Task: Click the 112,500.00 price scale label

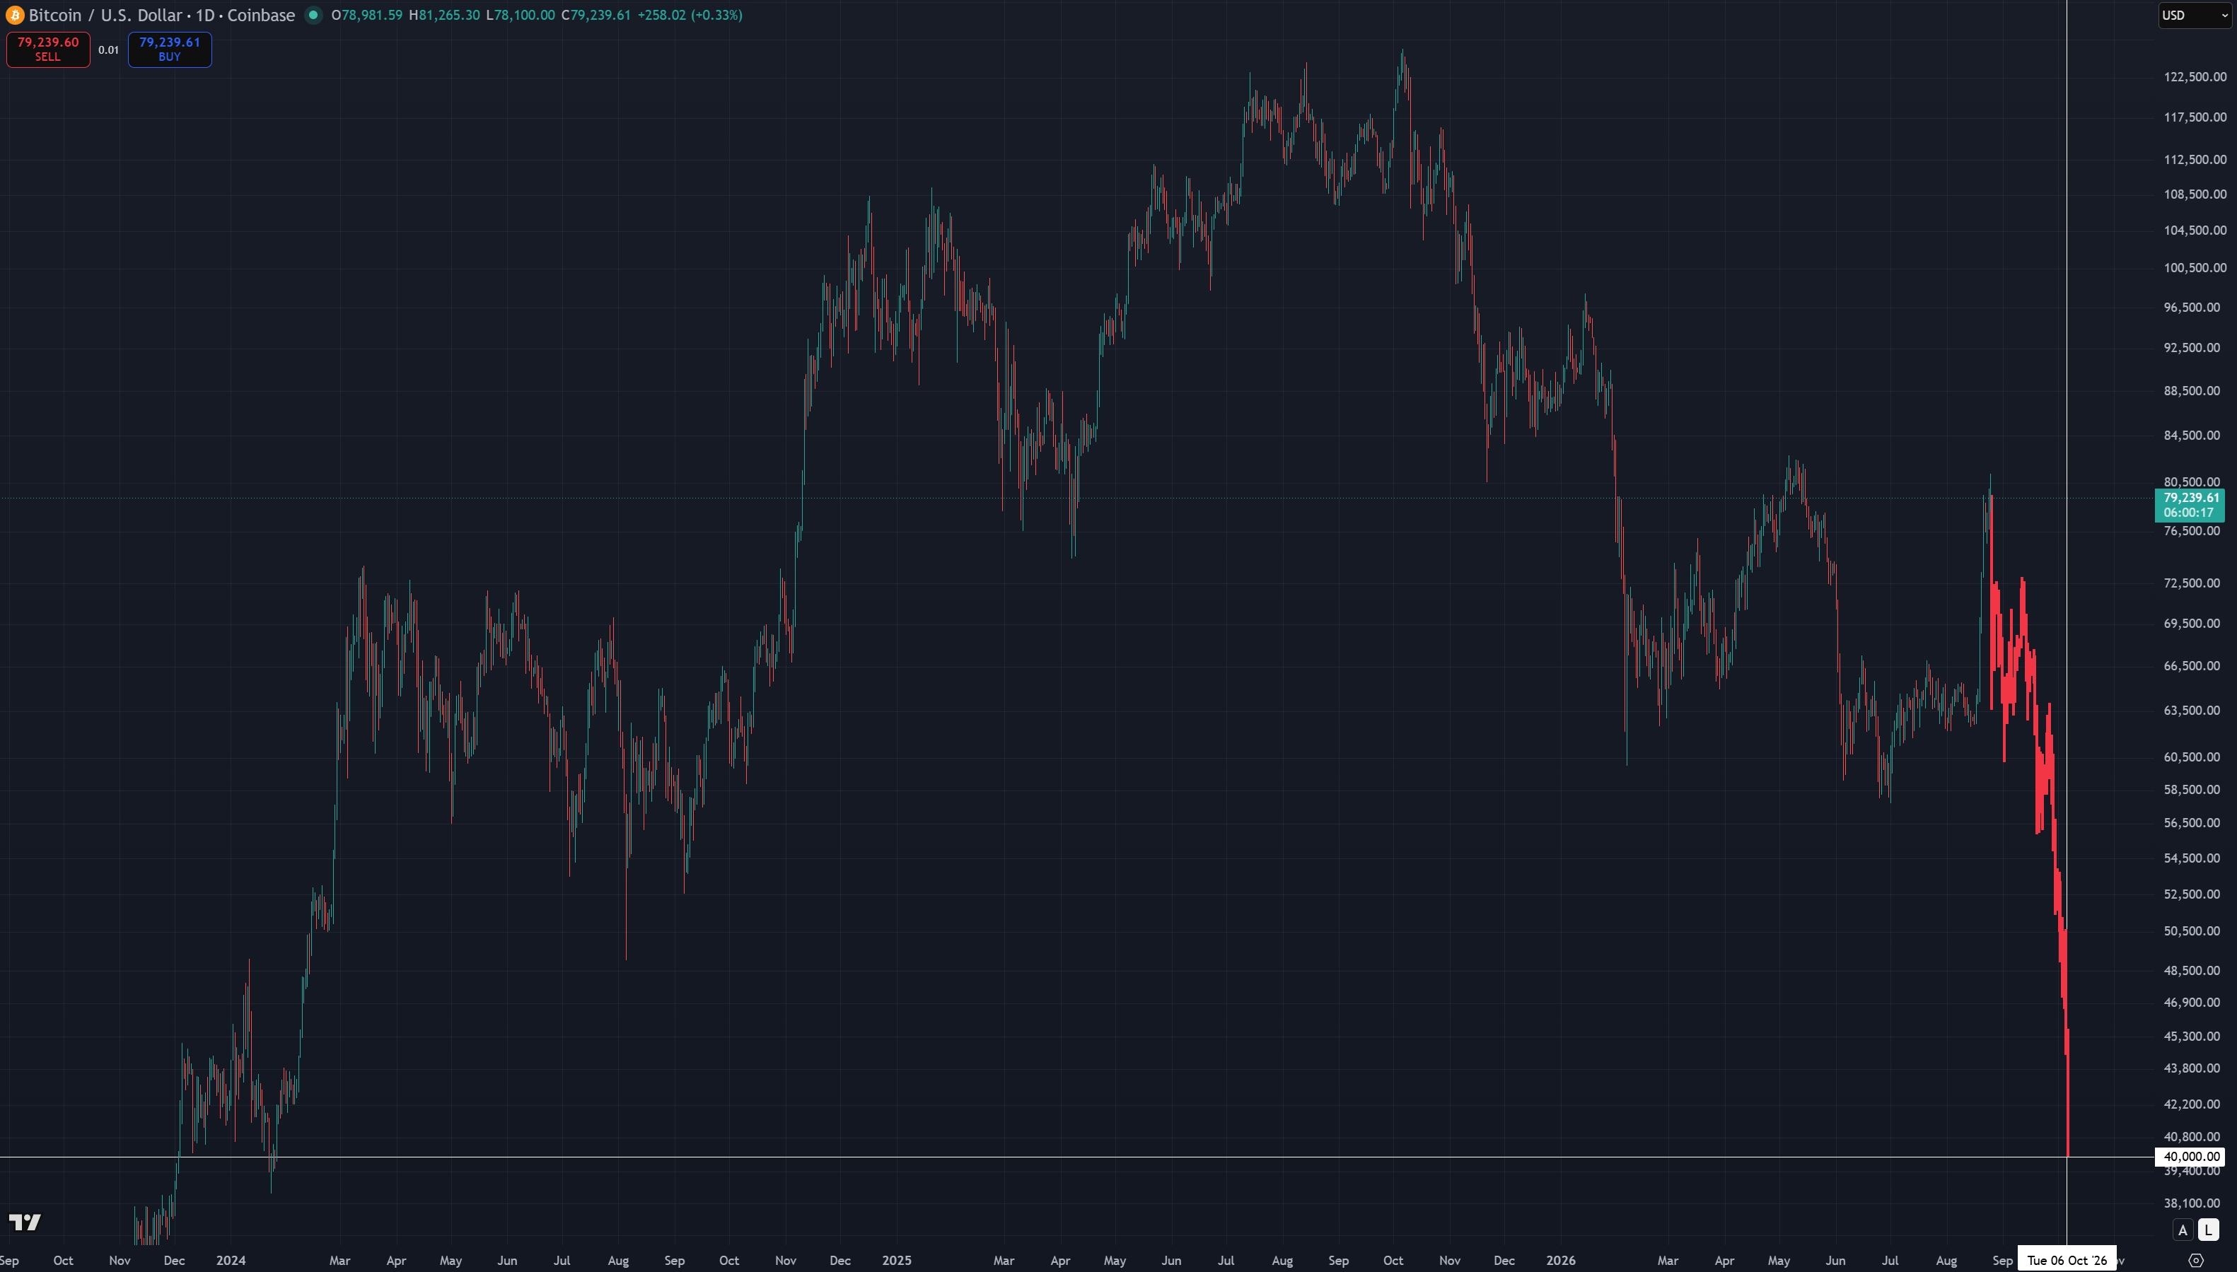Action: pyautogui.click(x=2195, y=159)
